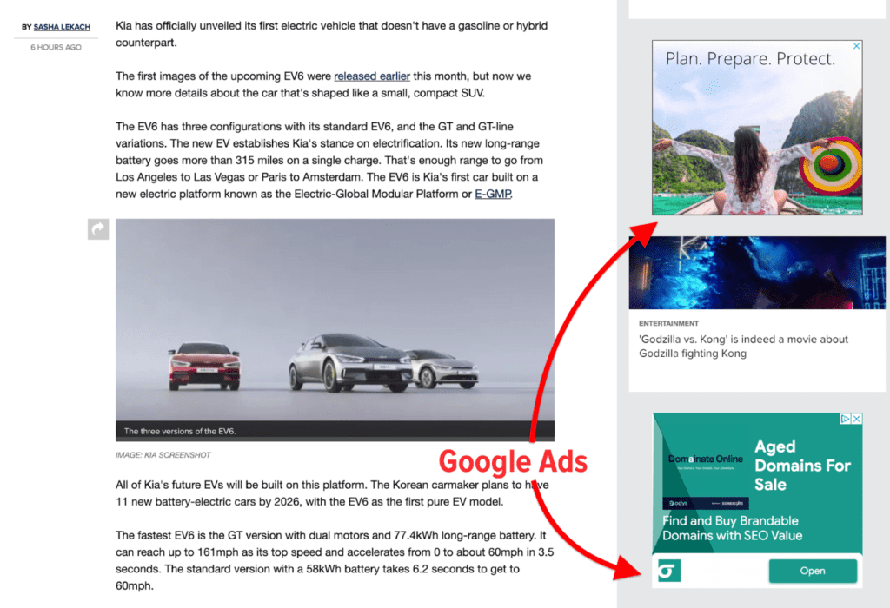Click the green logo icon in domains ad

[x=669, y=571]
